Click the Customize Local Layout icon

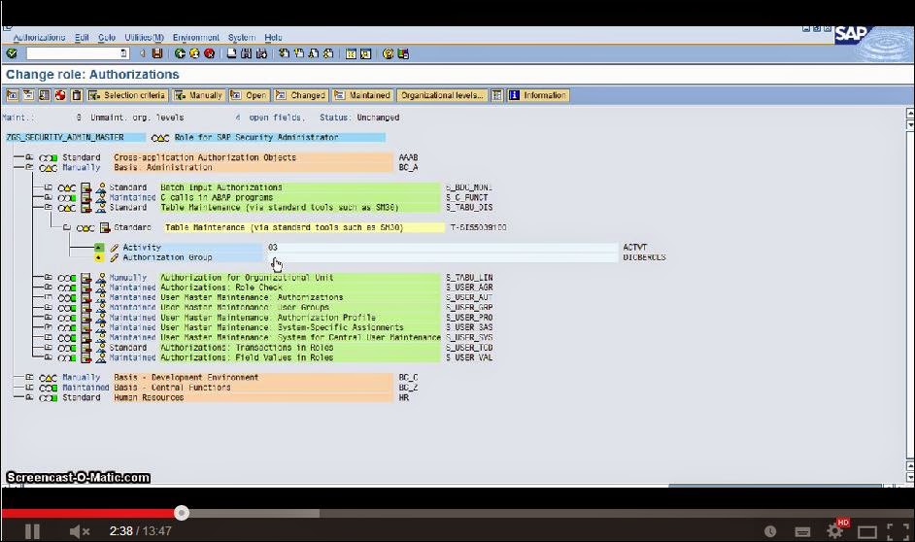click(x=403, y=53)
